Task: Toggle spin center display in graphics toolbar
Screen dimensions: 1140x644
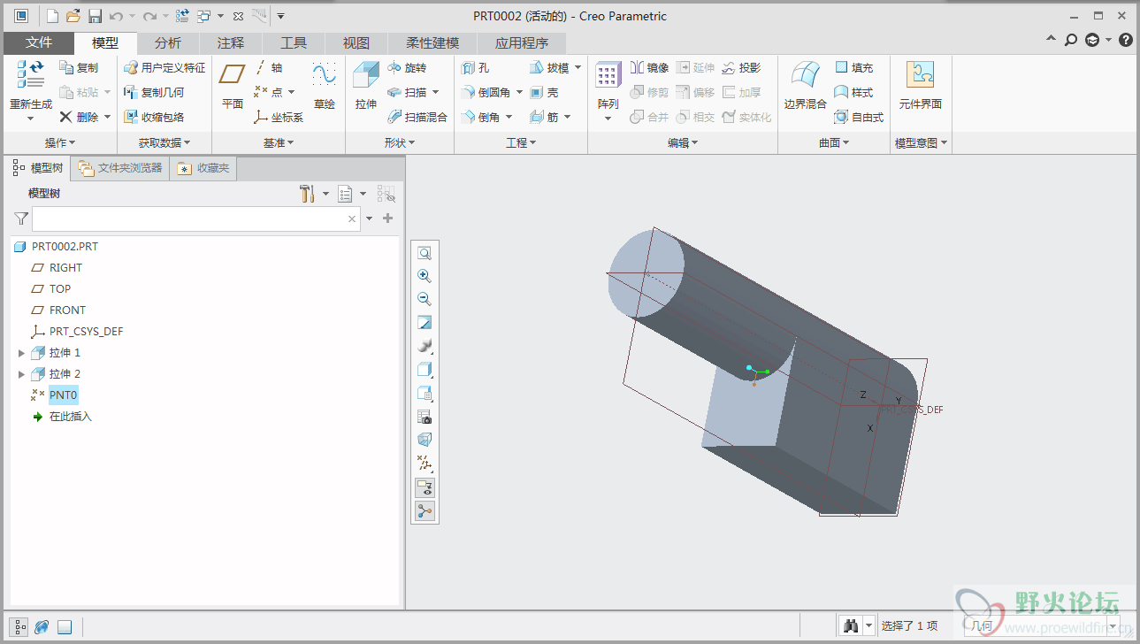Action: (x=425, y=510)
